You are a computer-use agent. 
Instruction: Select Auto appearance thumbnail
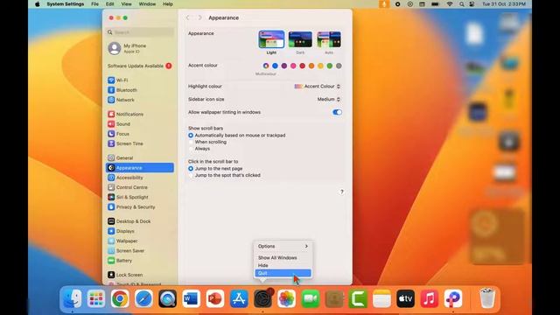point(329,39)
